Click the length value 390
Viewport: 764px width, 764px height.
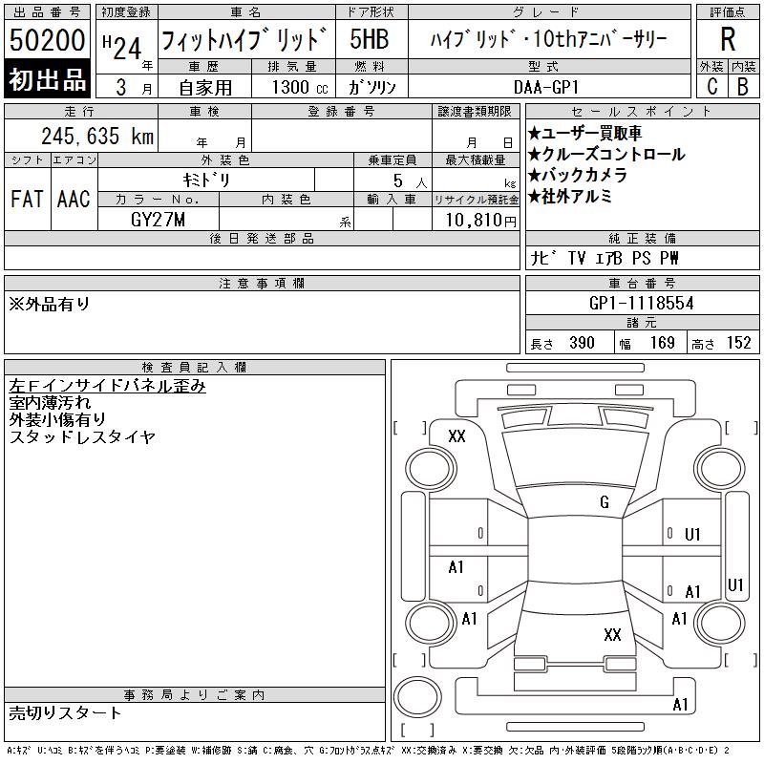[x=582, y=343]
